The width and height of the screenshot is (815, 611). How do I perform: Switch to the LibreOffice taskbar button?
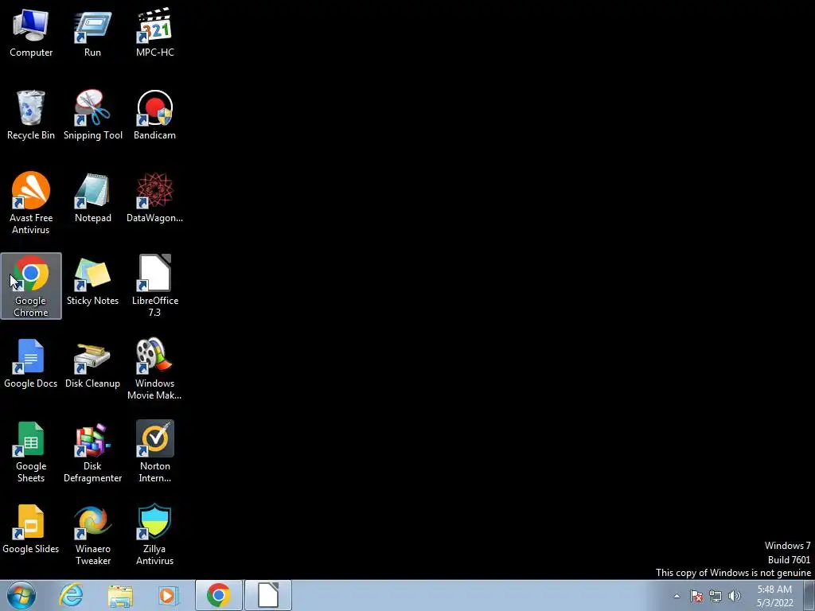[x=268, y=595]
